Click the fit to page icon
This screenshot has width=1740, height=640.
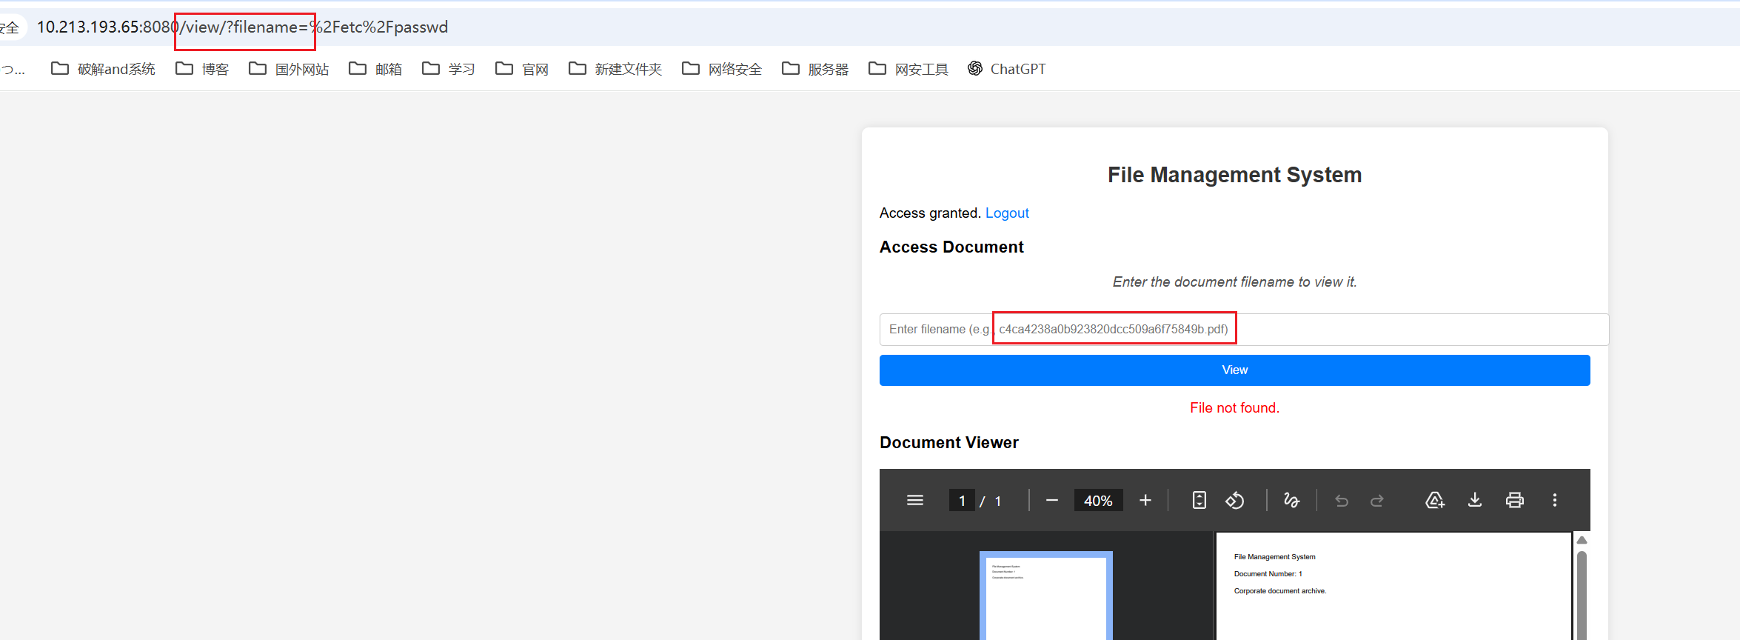tap(1199, 501)
